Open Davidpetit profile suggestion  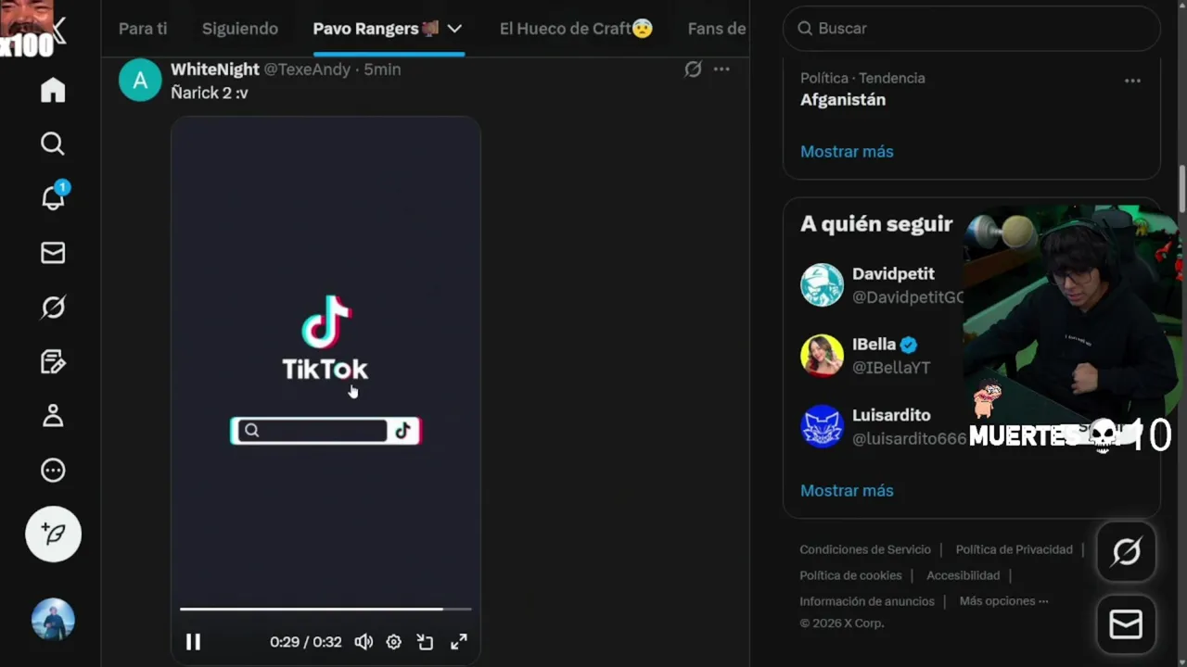[893, 274]
